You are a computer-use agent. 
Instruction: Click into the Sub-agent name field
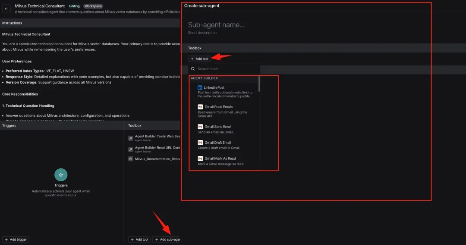pyautogui.click(x=259, y=25)
